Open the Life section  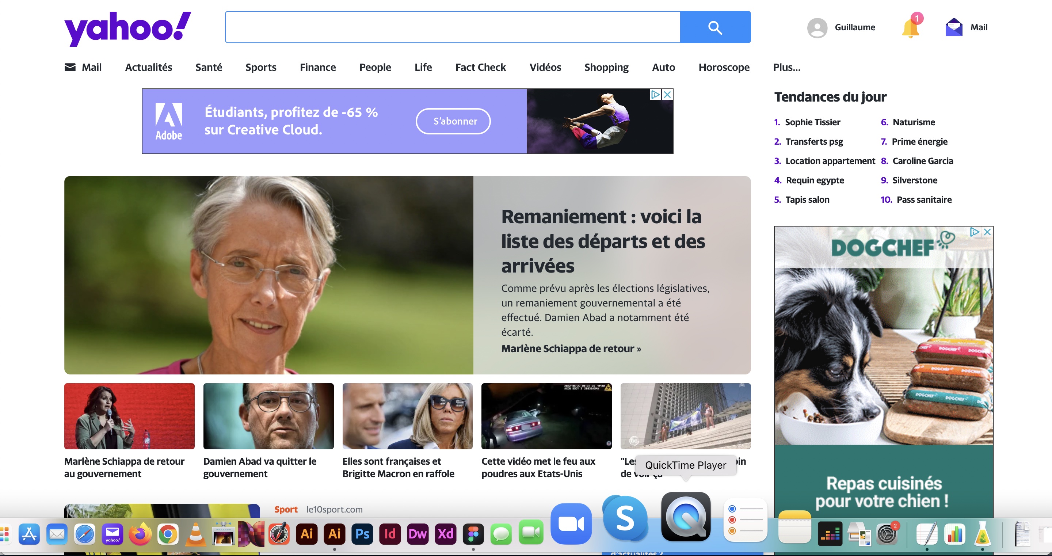(423, 68)
